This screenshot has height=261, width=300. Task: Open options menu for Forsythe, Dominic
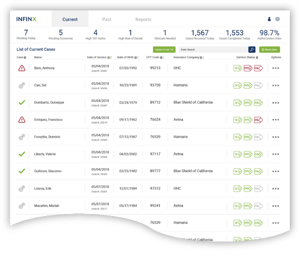[275, 137]
